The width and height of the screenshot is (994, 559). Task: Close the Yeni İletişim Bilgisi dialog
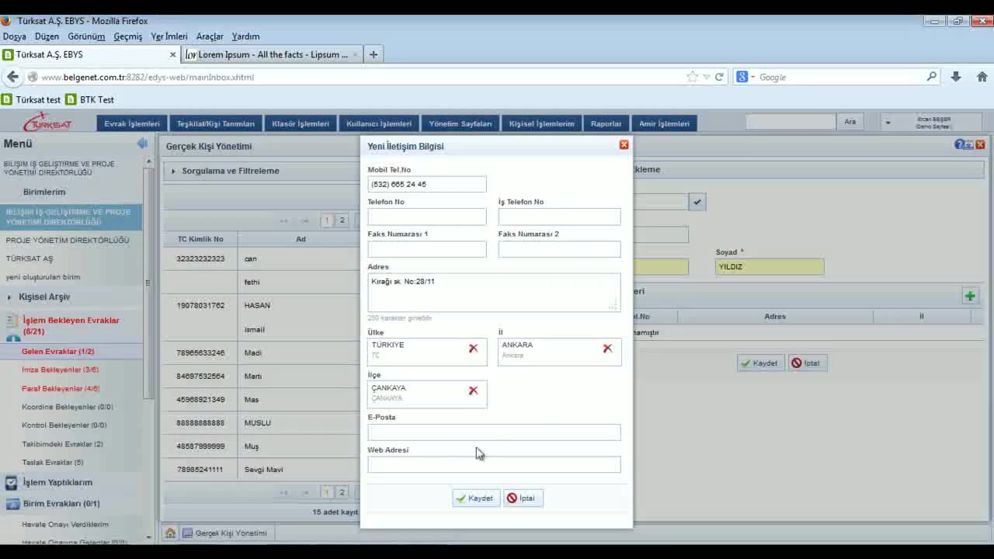click(x=624, y=145)
